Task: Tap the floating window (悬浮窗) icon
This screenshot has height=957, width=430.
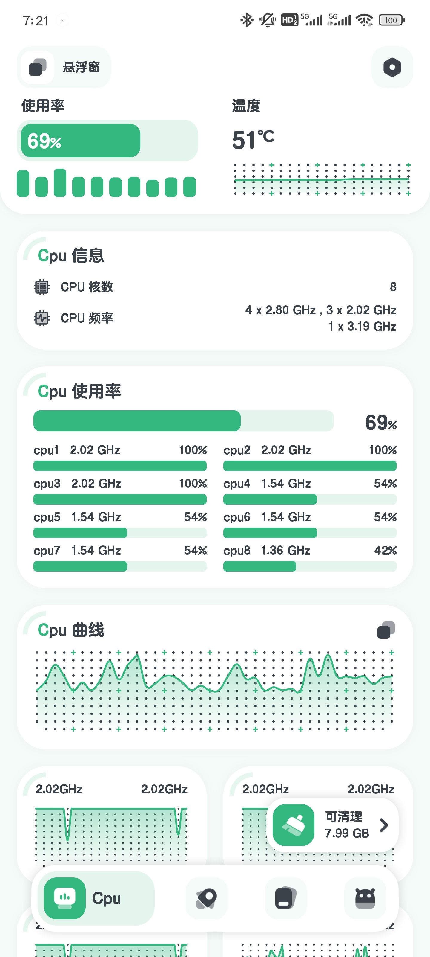Action: point(37,67)
